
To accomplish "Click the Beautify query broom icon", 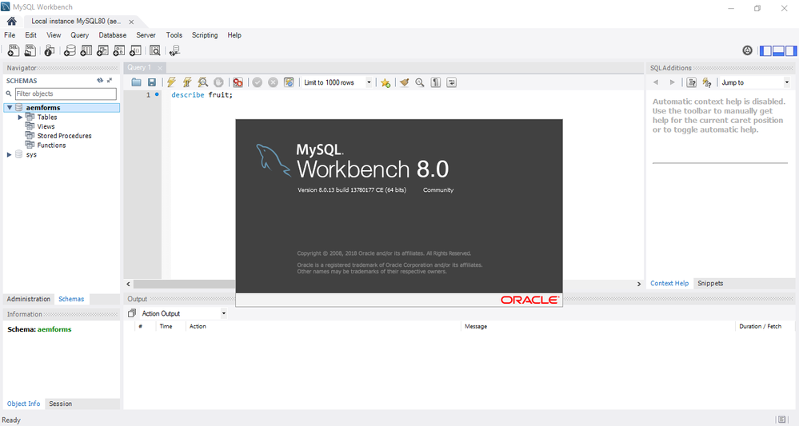I will click(404, 82).
